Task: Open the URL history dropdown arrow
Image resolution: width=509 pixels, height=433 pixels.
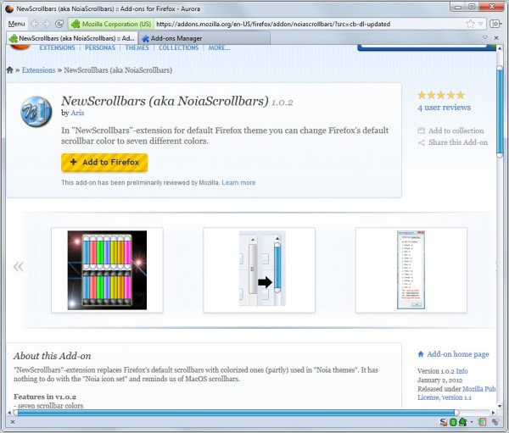Action: 481,24
